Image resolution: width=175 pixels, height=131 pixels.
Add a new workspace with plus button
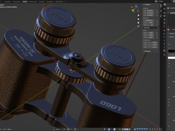point(65,2)
